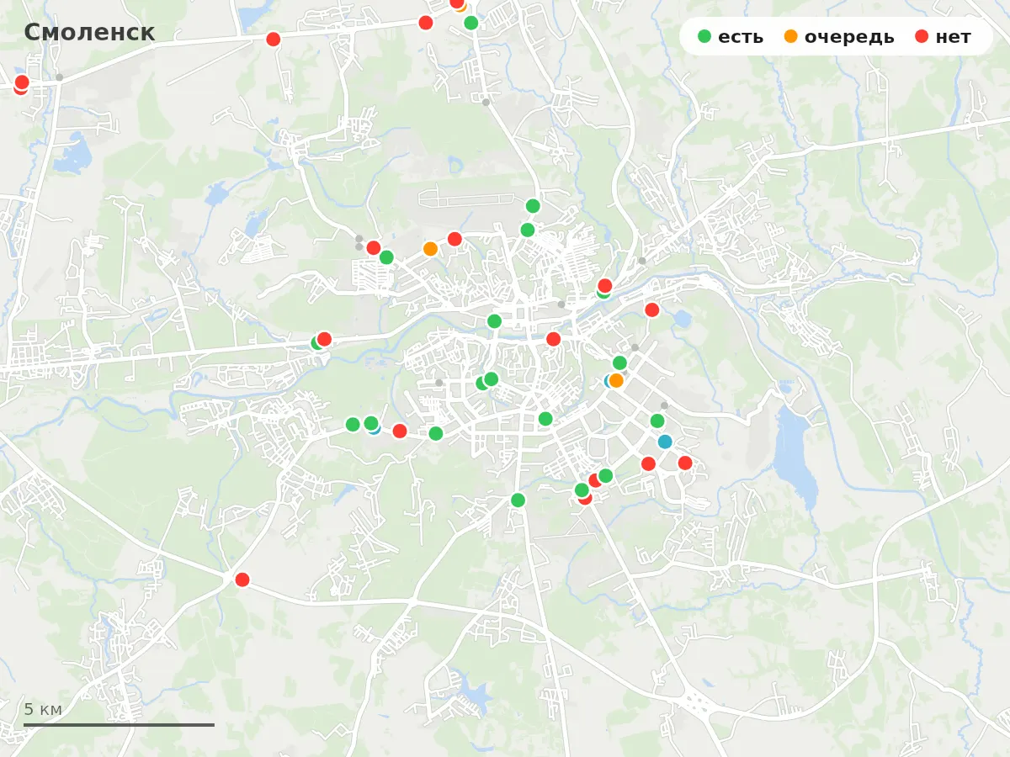Image resolution: width=1010 pixels, height=757 pixels.
Task: Open the easternmost red station marker
Action: tap(685, 463)
